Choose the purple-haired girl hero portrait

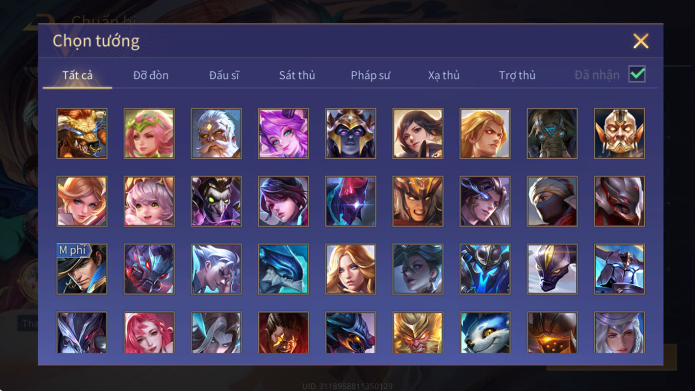click(283, 133)
